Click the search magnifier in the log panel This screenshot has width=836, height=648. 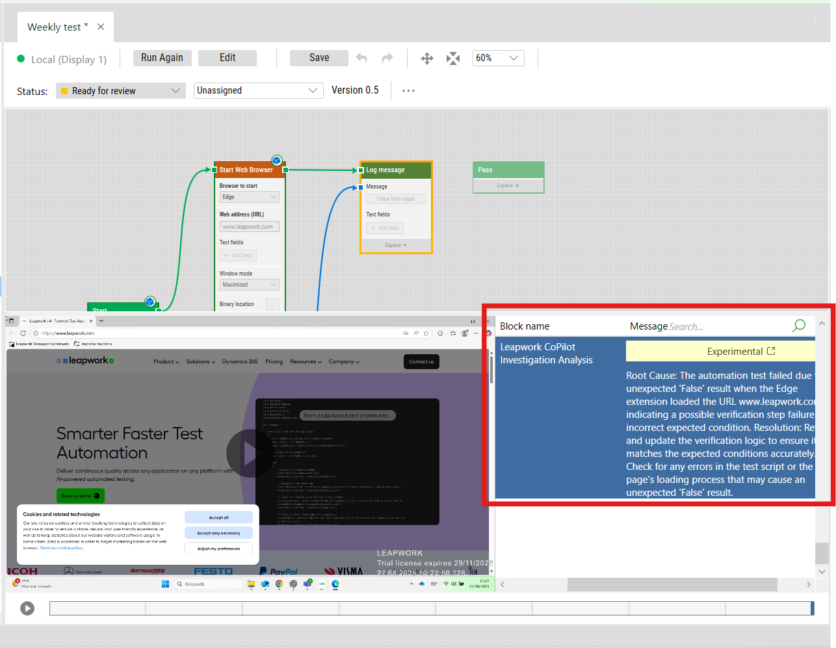[x=798, y=326]
